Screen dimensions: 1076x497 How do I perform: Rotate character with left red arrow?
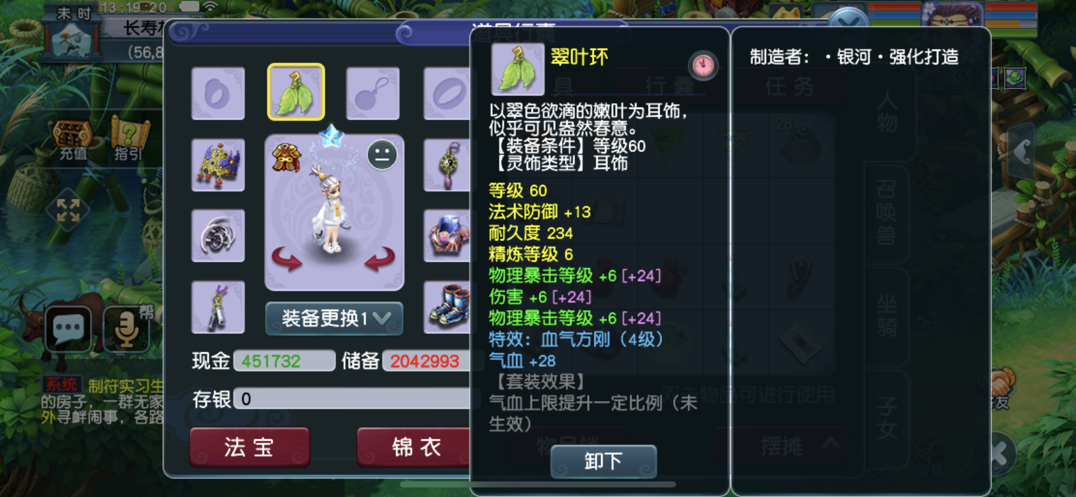pos(287,259)
